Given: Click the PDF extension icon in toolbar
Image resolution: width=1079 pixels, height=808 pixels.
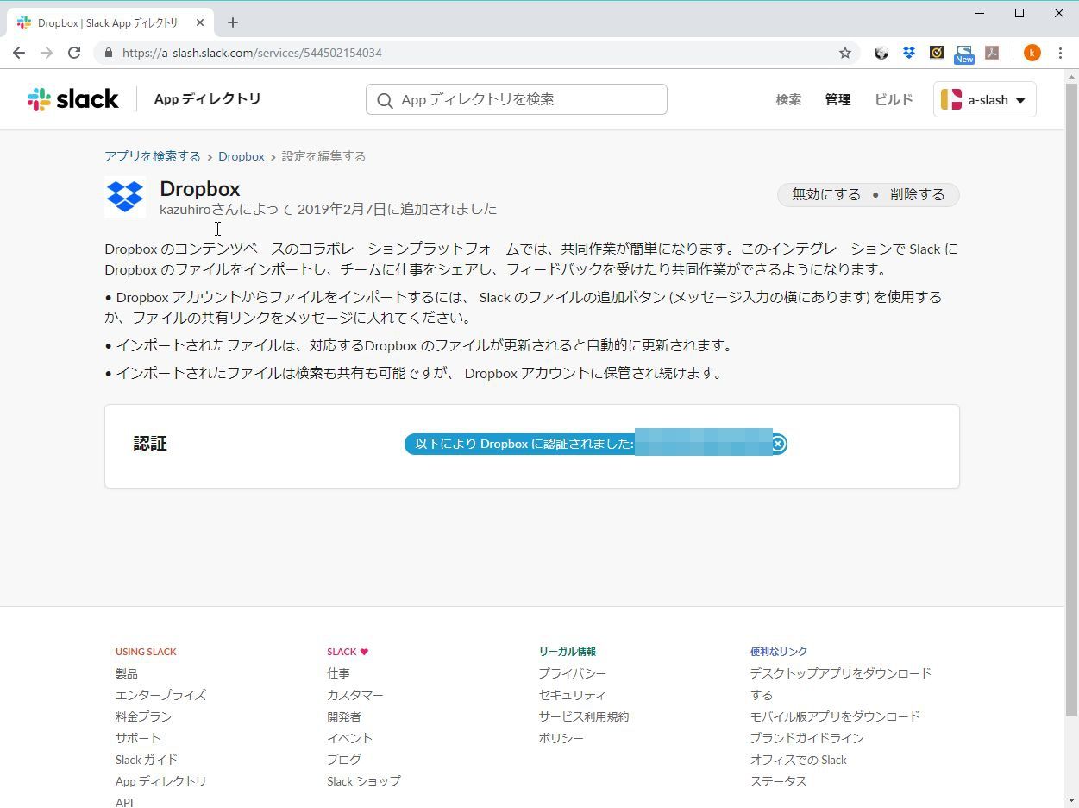Looking at the screenshot, I should point(992,53).
